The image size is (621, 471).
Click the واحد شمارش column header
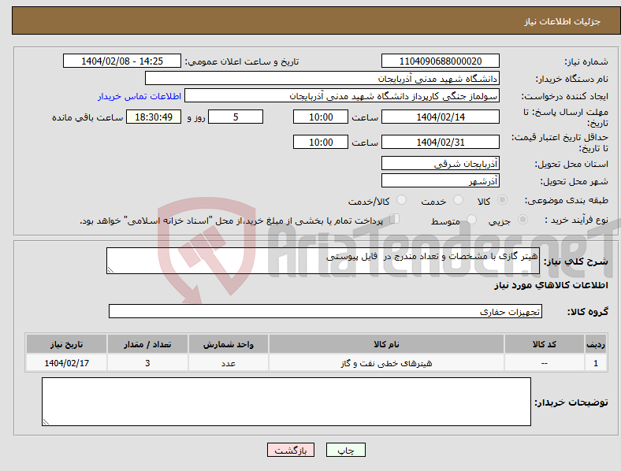[x=229, y=344]
